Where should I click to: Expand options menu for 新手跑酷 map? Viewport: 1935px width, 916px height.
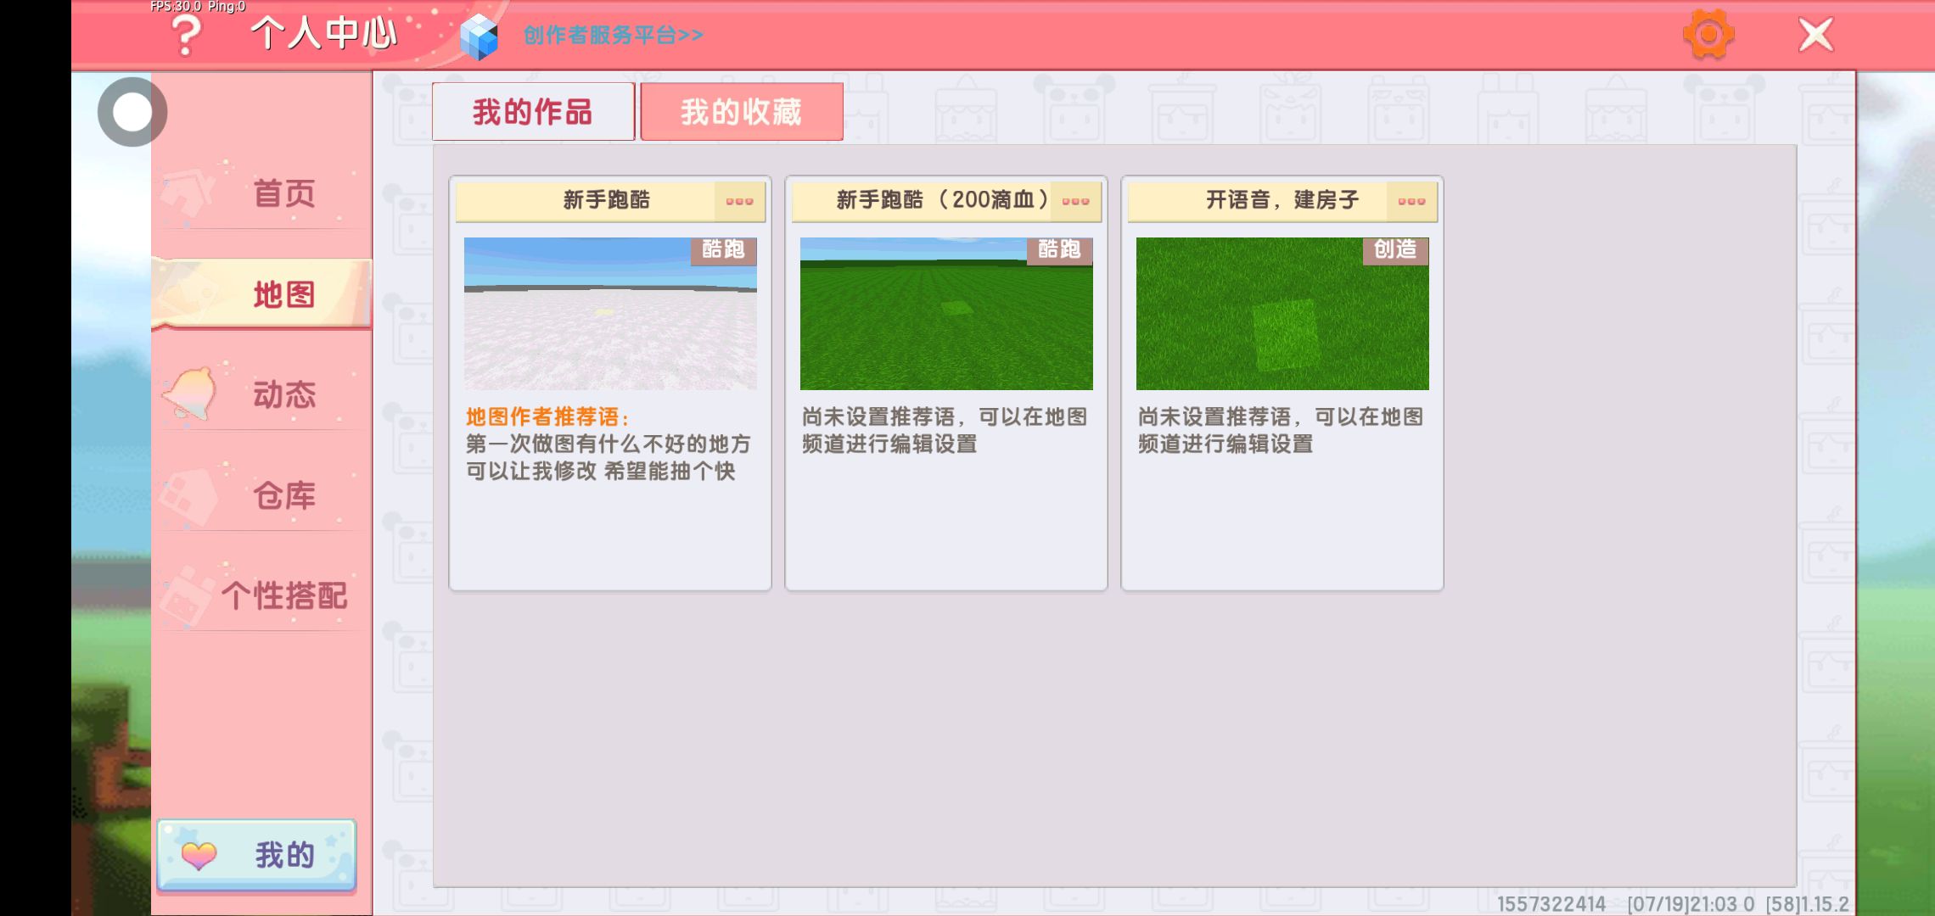pos(739,201)
